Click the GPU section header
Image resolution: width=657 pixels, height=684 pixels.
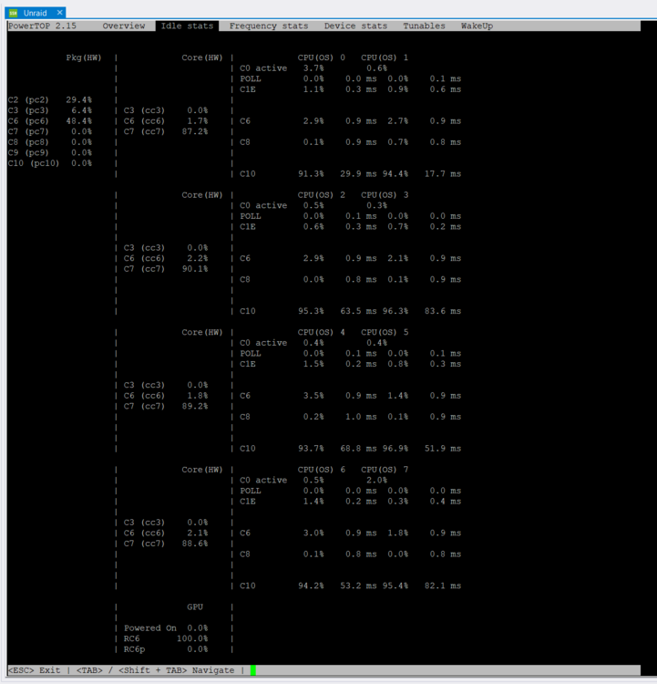195,607
